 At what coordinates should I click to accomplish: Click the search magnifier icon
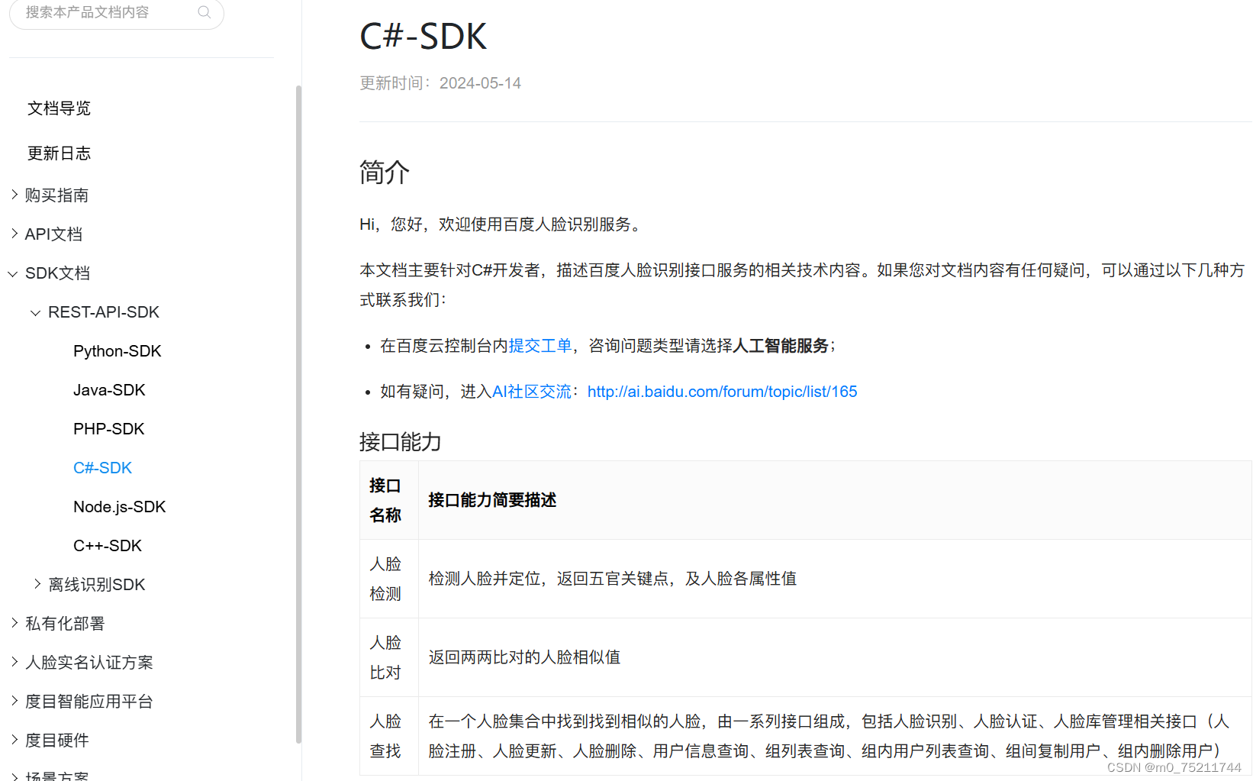[x=204, y=11]
